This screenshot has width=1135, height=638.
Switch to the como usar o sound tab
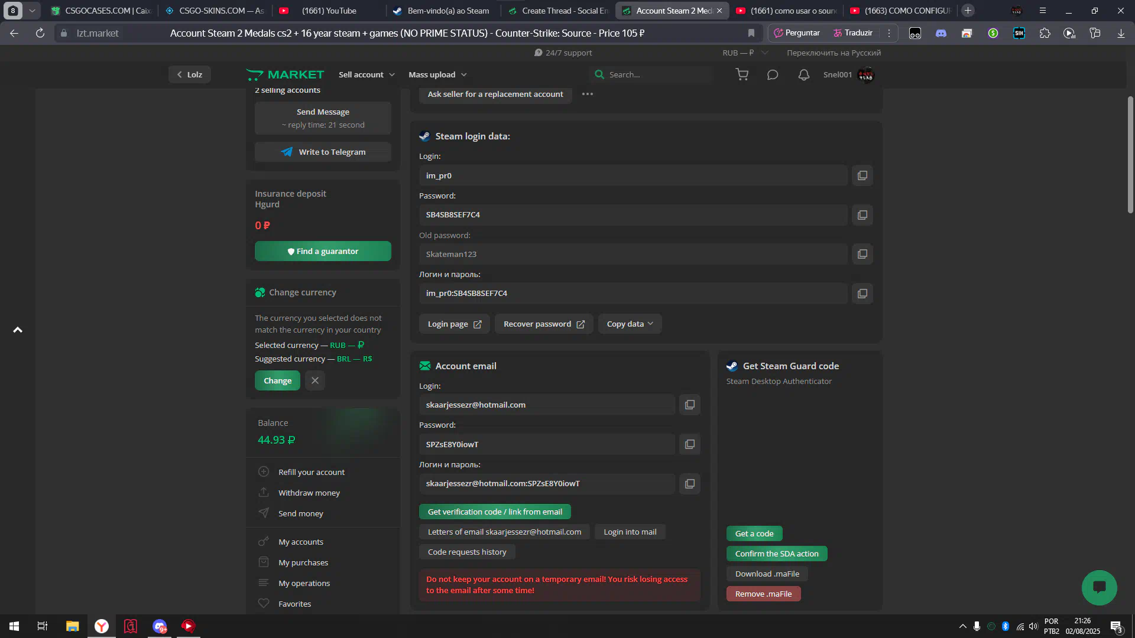click(x=786, y=11)
